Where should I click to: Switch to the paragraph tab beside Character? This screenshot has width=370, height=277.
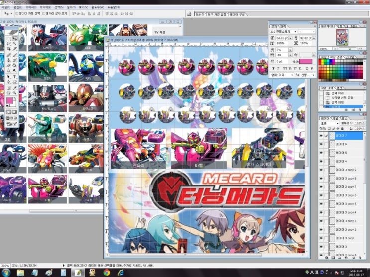pyautogui.click(x=283, y=26)
